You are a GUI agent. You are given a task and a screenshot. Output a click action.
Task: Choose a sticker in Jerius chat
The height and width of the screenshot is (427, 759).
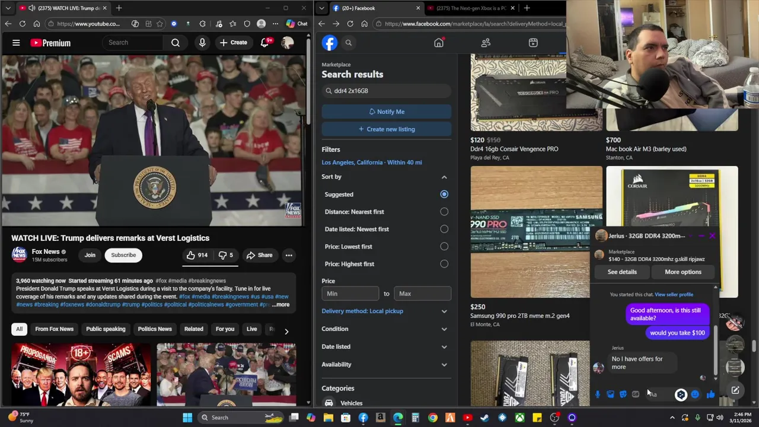point(623,394)
